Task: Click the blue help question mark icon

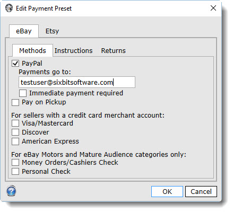Action: [11, 191]
